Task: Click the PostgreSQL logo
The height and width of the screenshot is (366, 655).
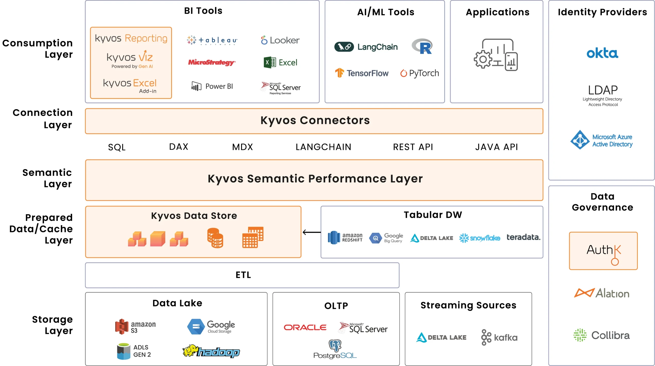Action: point(335,349)
